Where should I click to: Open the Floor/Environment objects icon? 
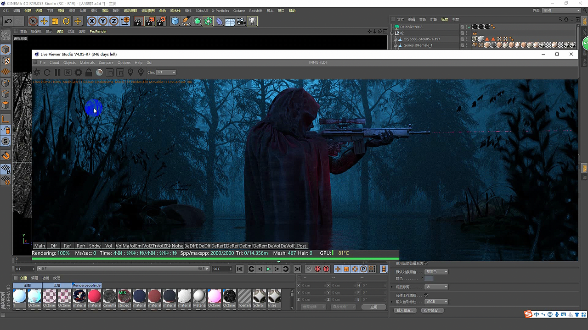point(230,21)
